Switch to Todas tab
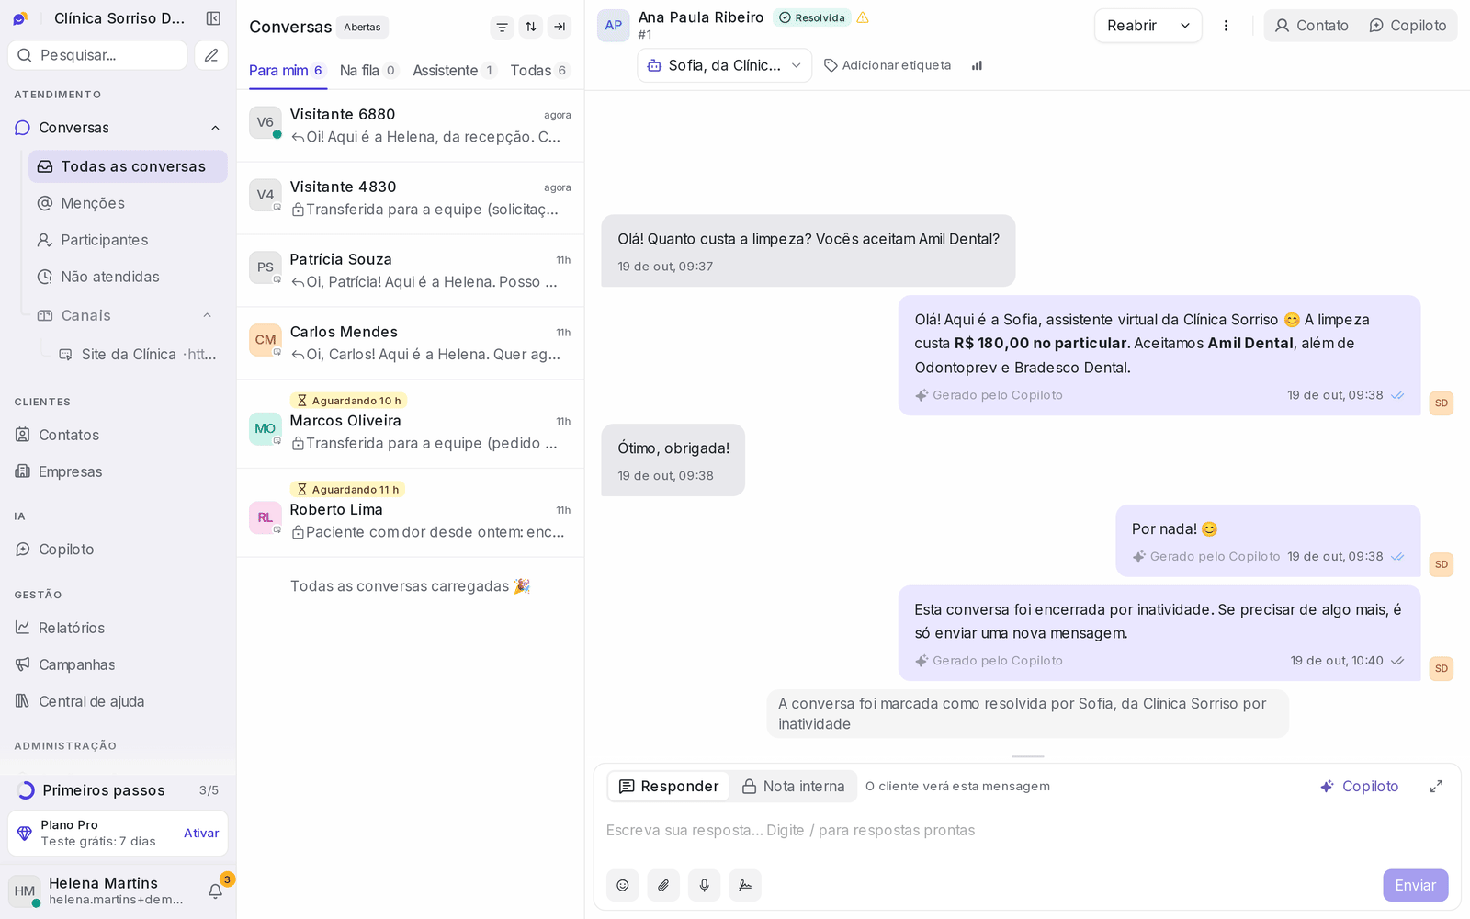Viewport: 1470px width, 919px height. click(540, 71)
